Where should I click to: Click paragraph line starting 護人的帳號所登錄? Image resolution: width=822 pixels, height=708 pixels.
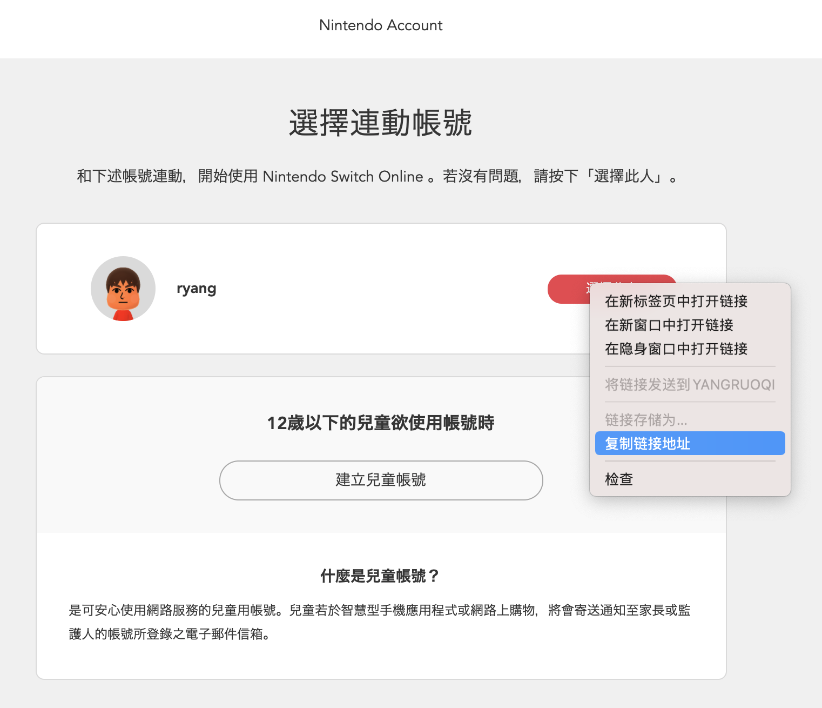[170, 634]
